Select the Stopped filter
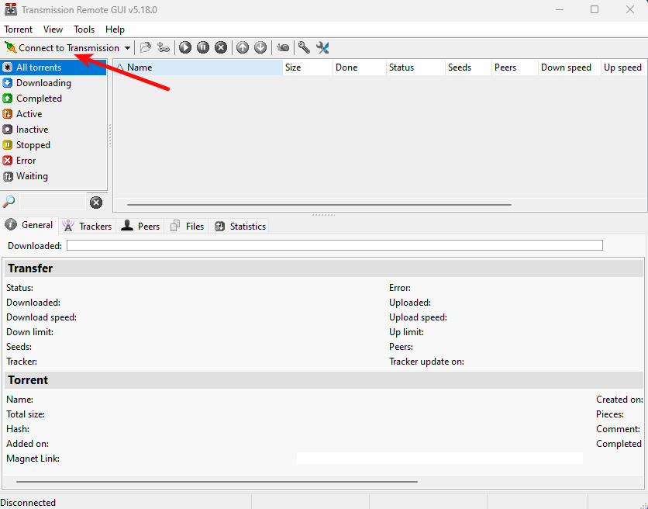Viewport: 648px width, 509px height. pyautogui.click(x=53, y=145)
